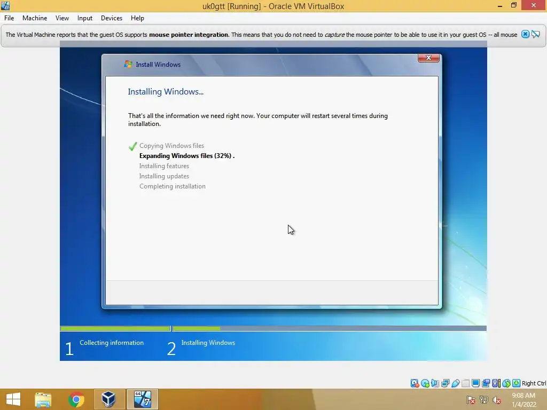Image resolution: width=547 pixels, height=410 pixels.
Task: Open File Explorer from the taskbar
Action: pyautogui.click(x=43, y=399)
